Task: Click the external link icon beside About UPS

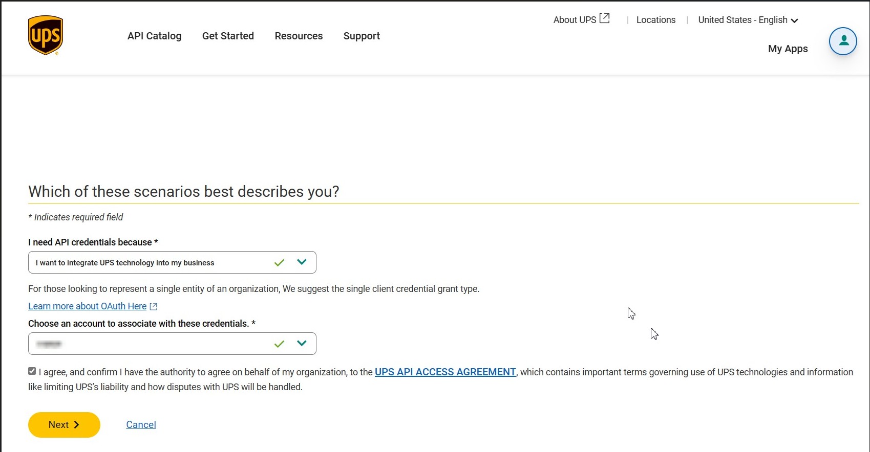Action: [605, 18]
